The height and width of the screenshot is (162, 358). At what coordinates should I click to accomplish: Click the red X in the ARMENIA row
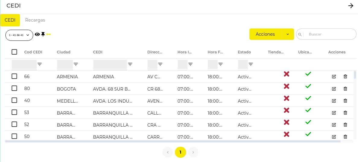point(287,74)
